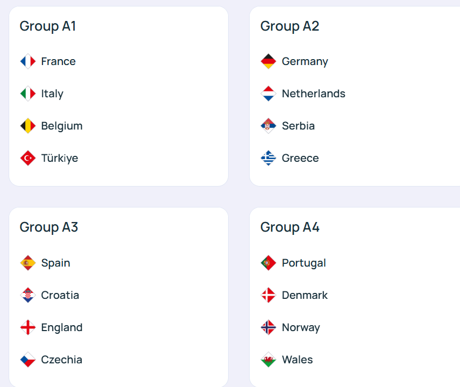
Task: Click the Germany flag icon
Action: click(x=268, y=61)
